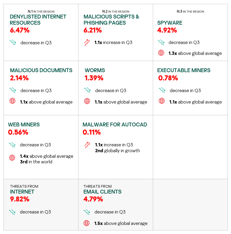
Task: Click the globe icon under Executable Miners
Action: pyautogui.click(x=162, y=101)
